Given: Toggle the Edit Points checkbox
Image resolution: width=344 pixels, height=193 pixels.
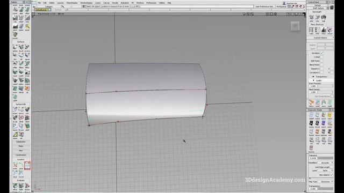Looking at the screenshot, I should 321,61.
